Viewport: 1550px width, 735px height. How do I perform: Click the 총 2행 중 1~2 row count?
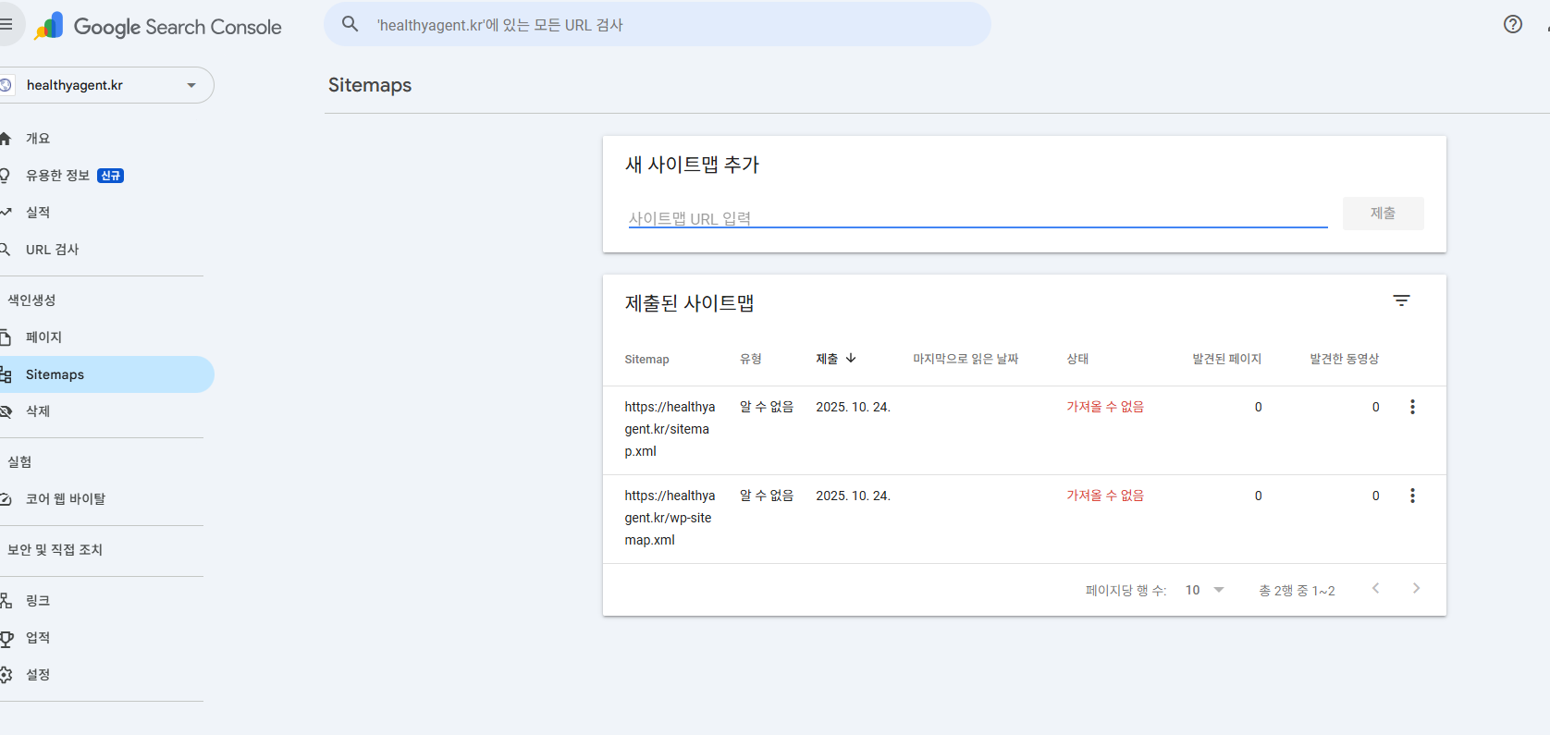(x=1297, y=591)
